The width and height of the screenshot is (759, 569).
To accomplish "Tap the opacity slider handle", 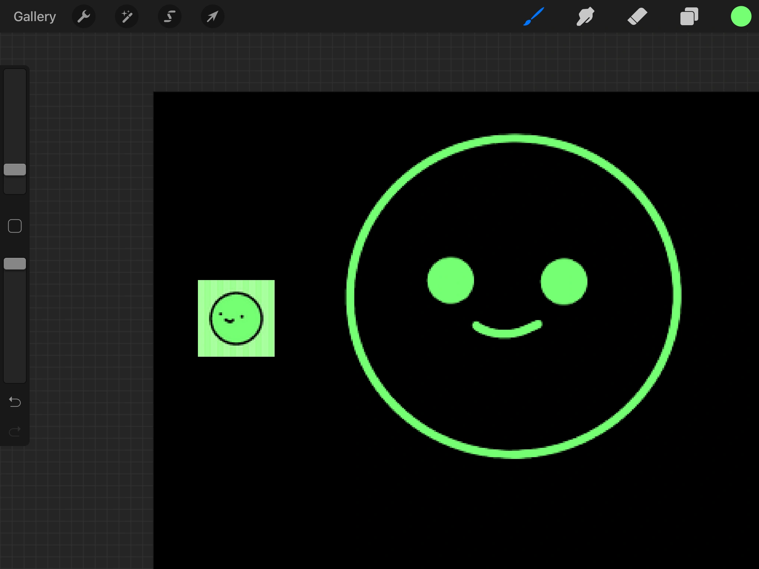I will tap(15, 263).
